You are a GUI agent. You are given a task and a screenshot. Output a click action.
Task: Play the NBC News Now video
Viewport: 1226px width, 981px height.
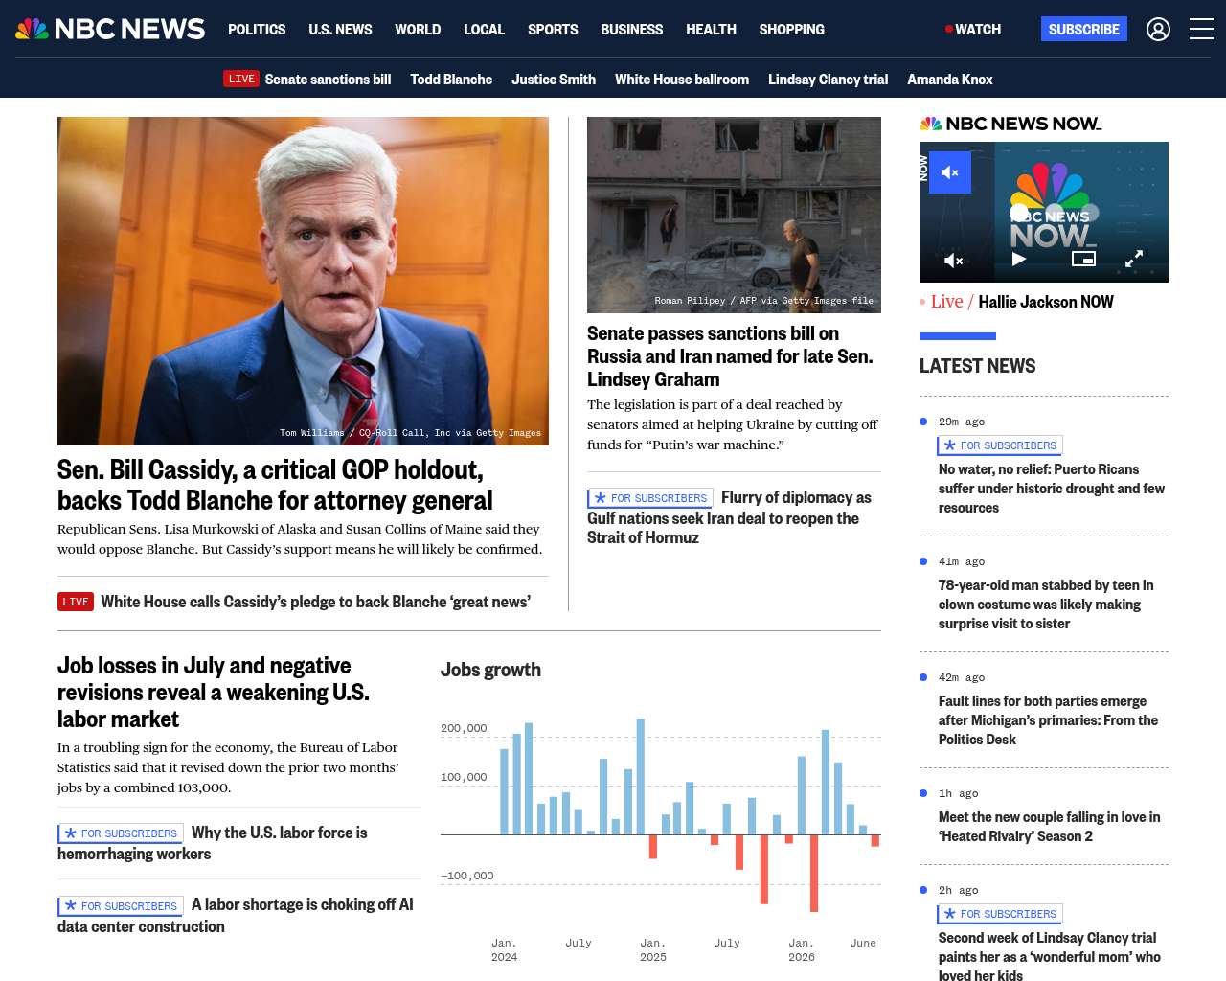coord(1019,259)
